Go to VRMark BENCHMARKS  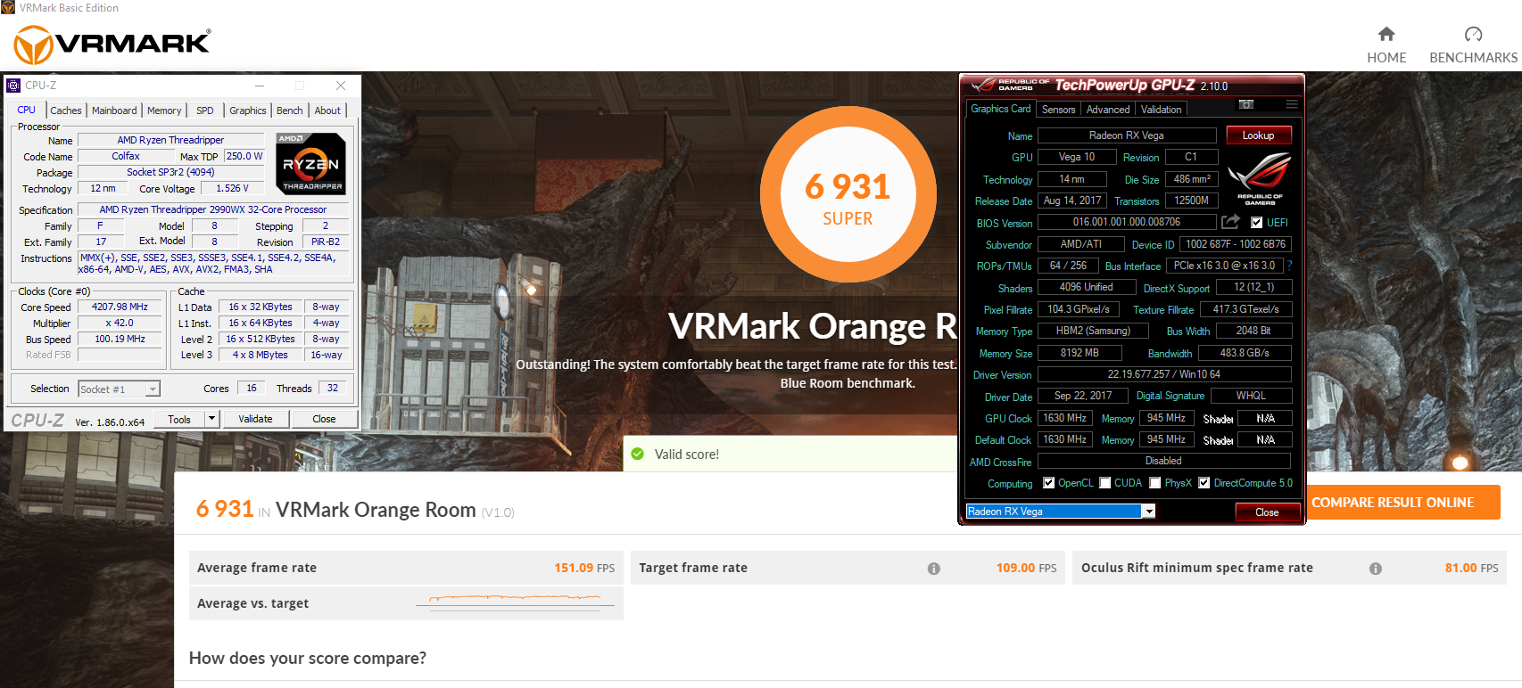click(1474, 45)
